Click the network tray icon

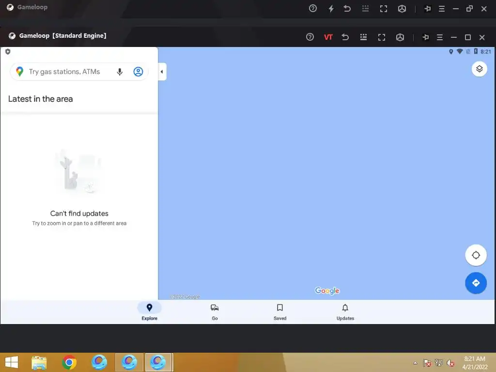pos(439,363)
